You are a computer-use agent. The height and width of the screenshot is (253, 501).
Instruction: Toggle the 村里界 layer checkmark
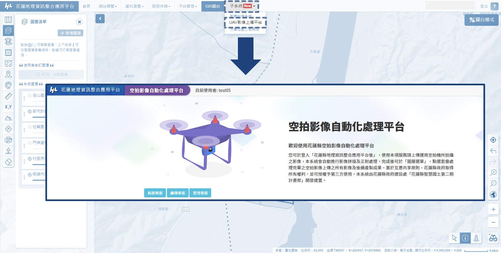(30, 159)
